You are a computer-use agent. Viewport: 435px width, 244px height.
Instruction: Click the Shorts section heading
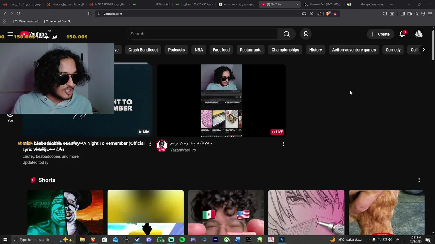(x=47, y=180)
